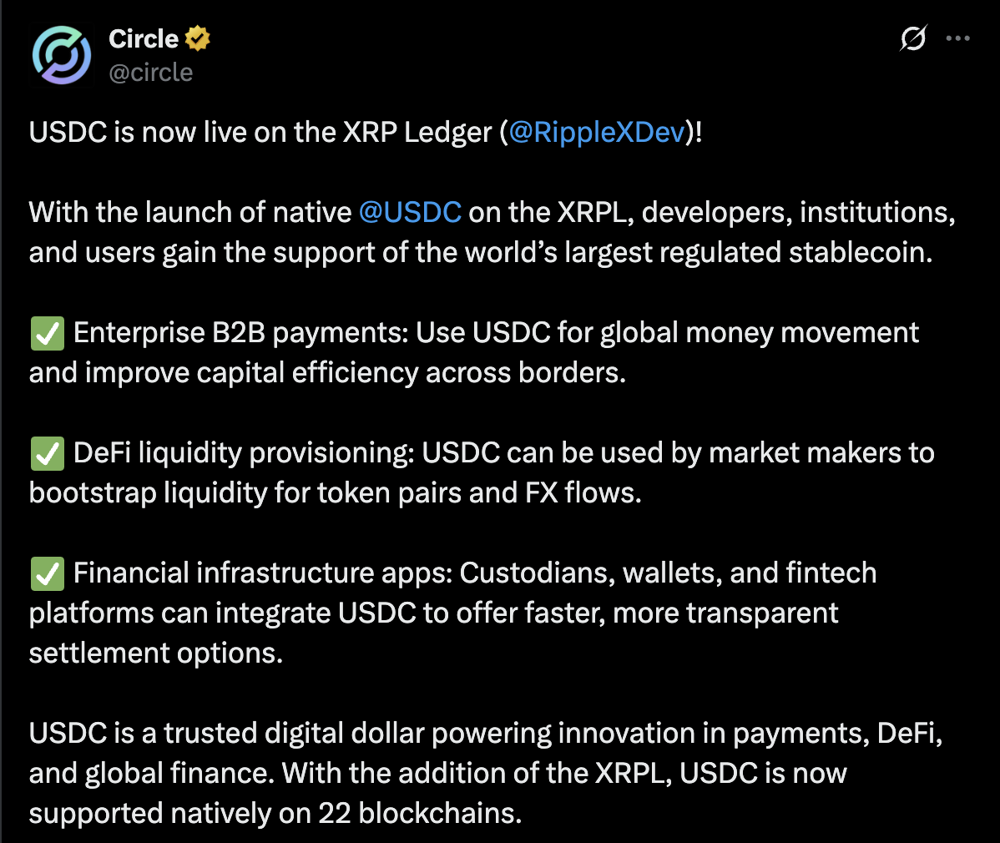Open the three-dot more options menu

point(958,38)
